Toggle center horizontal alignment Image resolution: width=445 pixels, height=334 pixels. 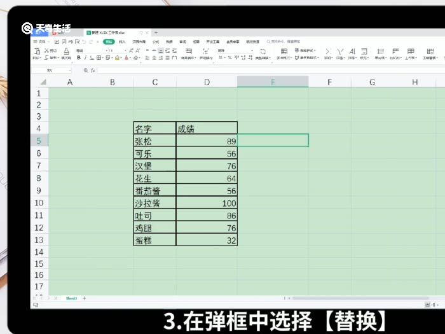coord(154,58)
